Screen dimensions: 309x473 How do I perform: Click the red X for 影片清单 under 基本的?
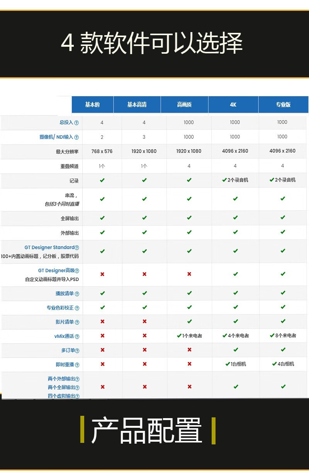[x=102, y=322]
